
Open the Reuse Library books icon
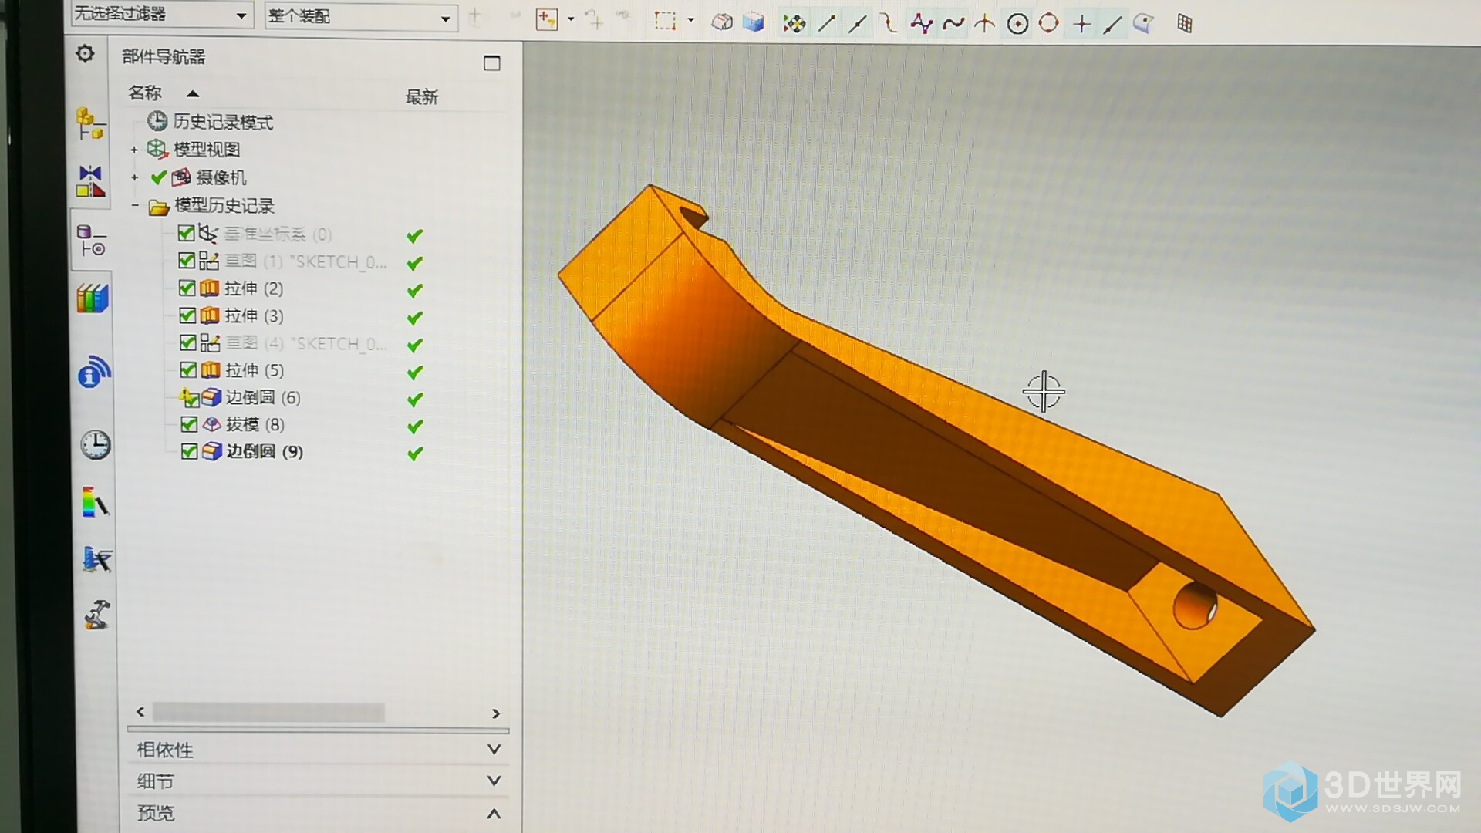[93, 298]
